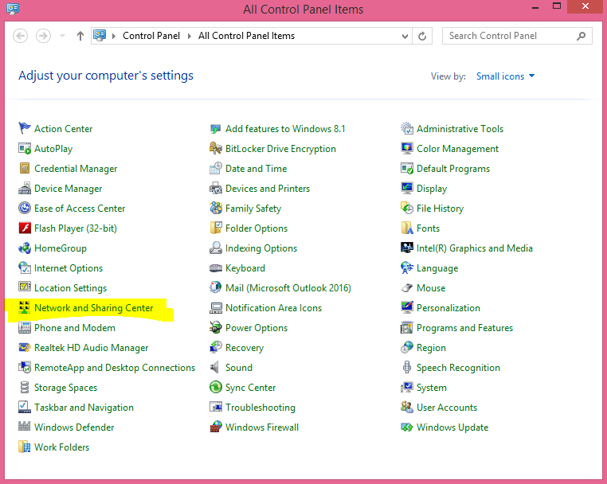The width and height of the screenshot is (607, 484).
Task: Expand the address bar history dropdown
Action: (405, 37)
